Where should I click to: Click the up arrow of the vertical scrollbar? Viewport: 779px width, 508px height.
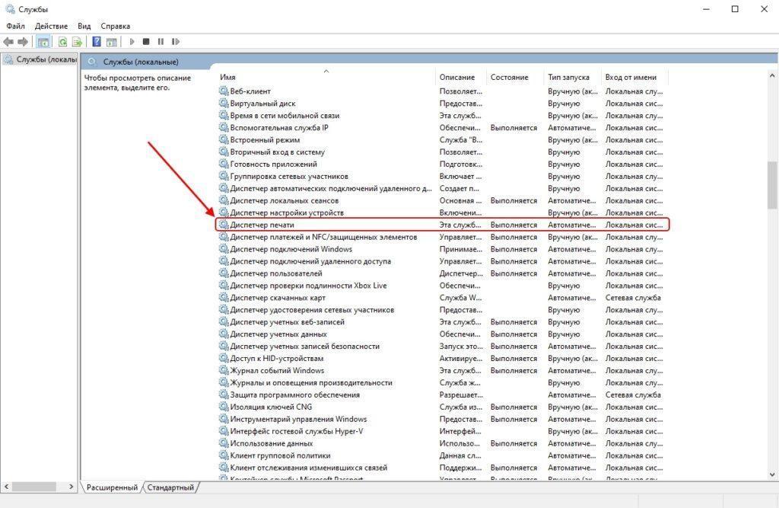[x=772, y=75]
